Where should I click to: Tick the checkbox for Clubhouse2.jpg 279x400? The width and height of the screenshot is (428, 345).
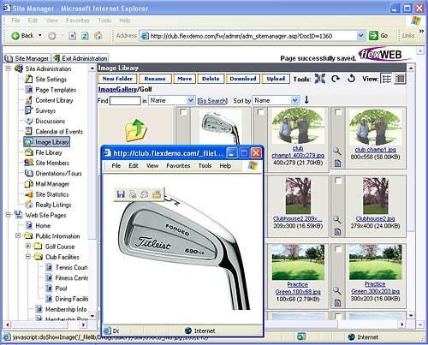tap(338, 181)
